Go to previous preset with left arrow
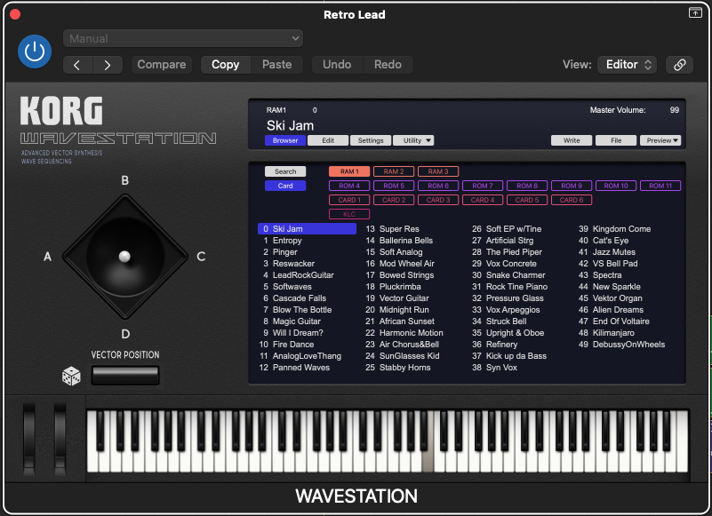 [x=77, y=65]
